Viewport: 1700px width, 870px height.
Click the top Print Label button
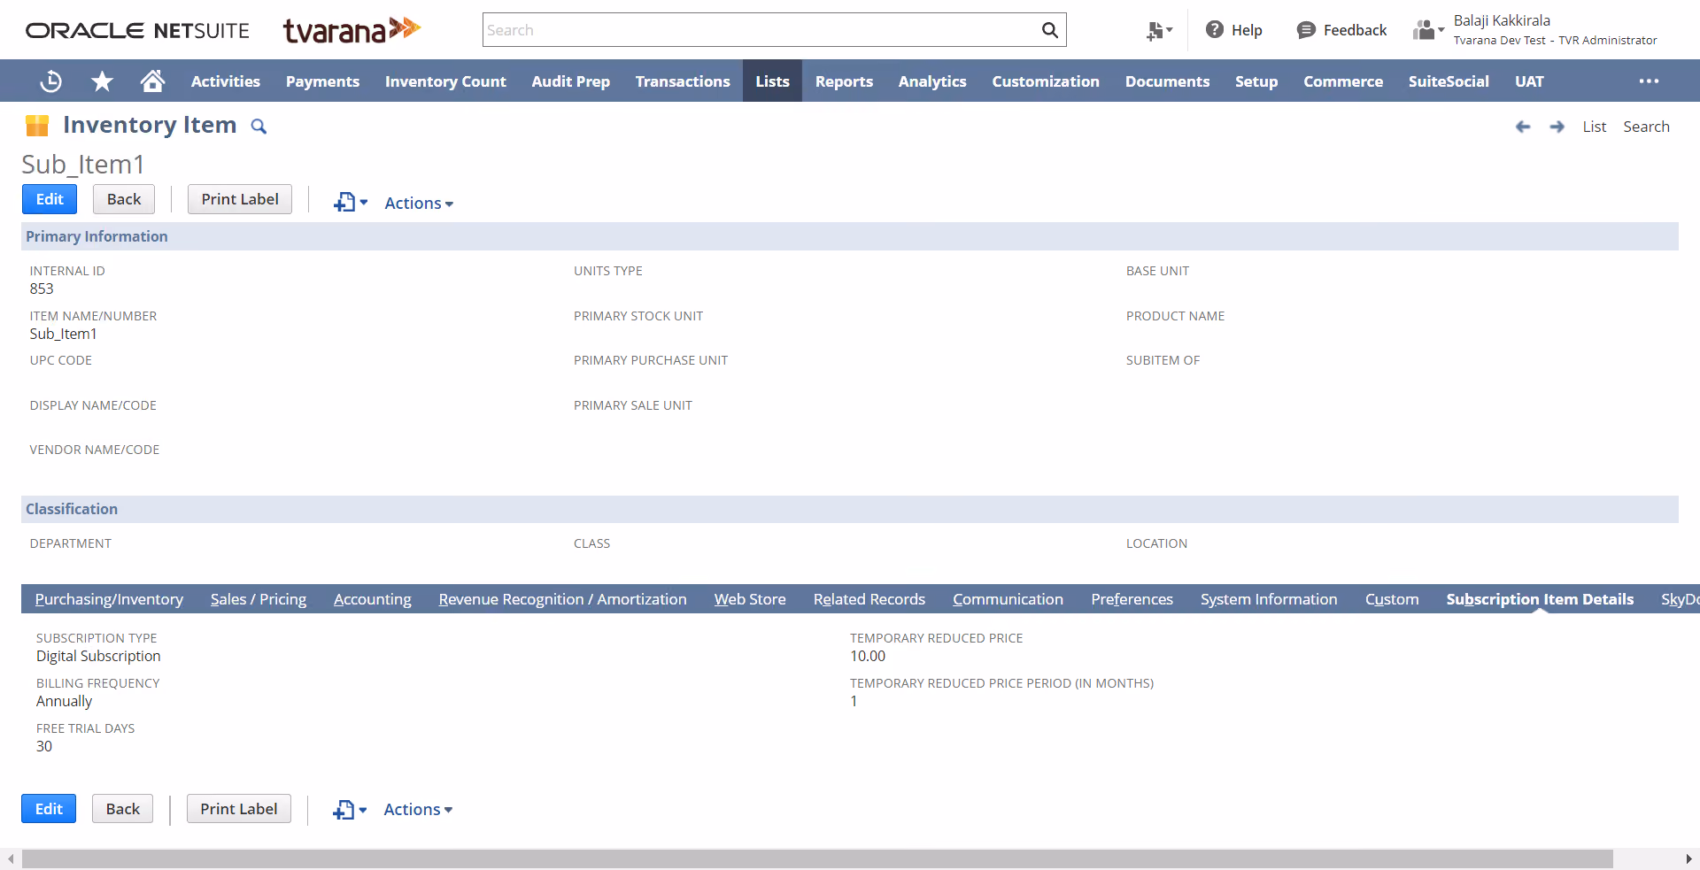coord(240,199)
